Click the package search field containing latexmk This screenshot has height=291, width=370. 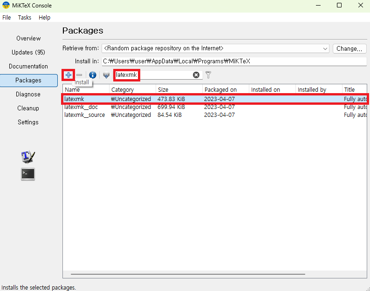click(x=158, y=75)
